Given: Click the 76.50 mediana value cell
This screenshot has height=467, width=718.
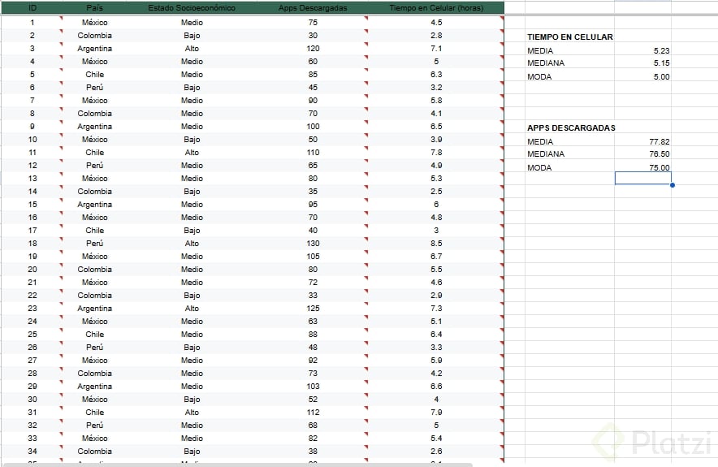Looking at the screenshot, I should pos(643,154).
